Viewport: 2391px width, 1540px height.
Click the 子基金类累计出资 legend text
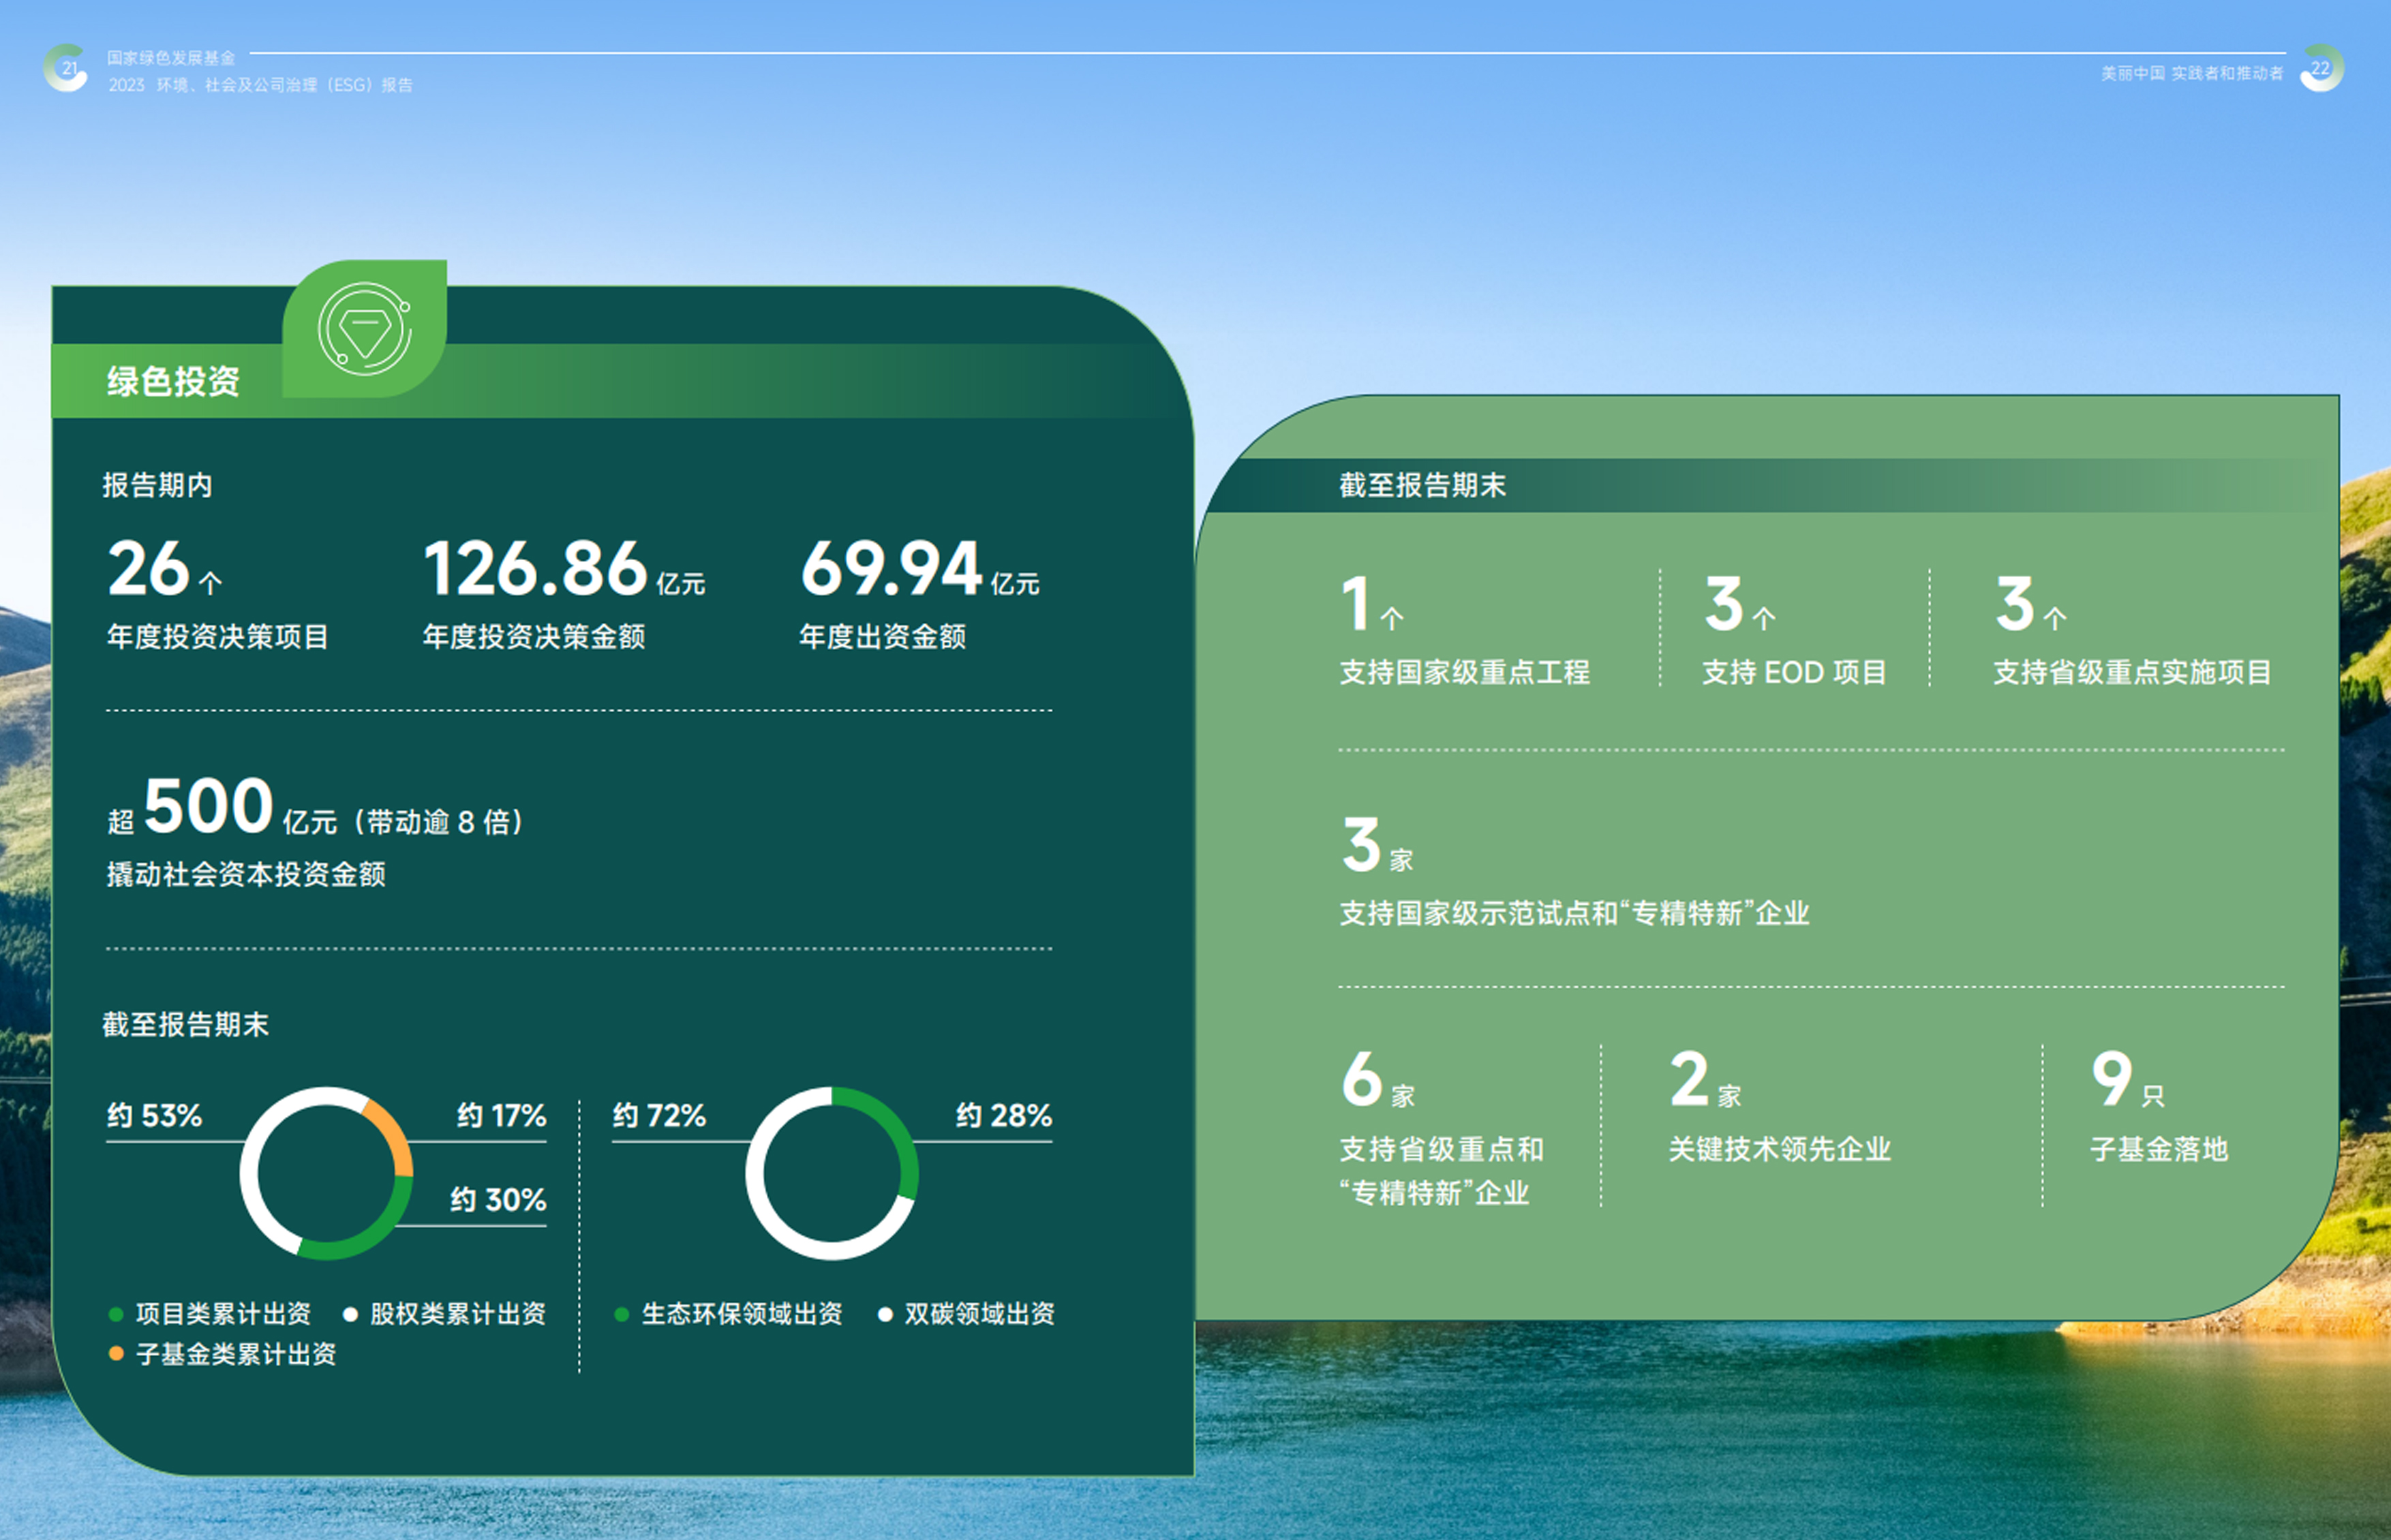pos(236,1354)
